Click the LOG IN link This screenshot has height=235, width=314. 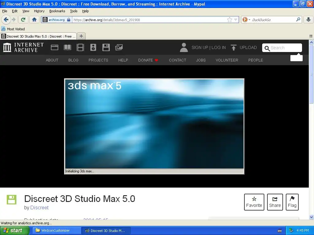tap(218, 47)
